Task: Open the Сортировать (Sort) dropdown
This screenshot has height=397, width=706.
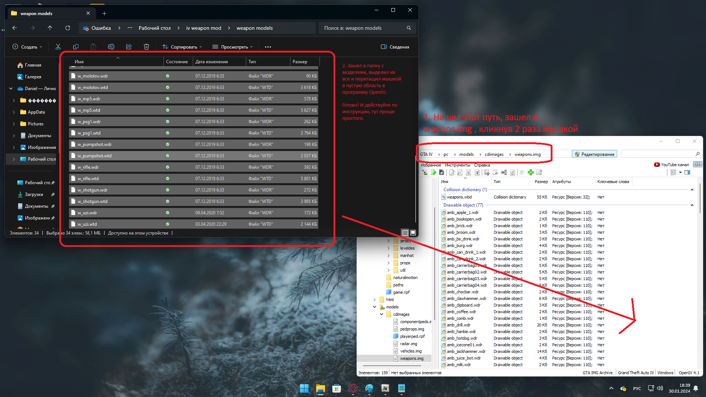Action: click(x=182, y=47)
